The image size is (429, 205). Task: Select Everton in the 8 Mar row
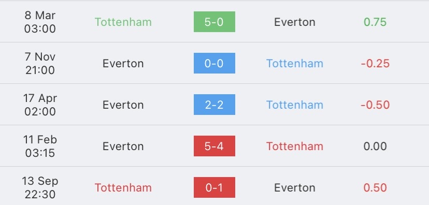click(x=295, y=22)
